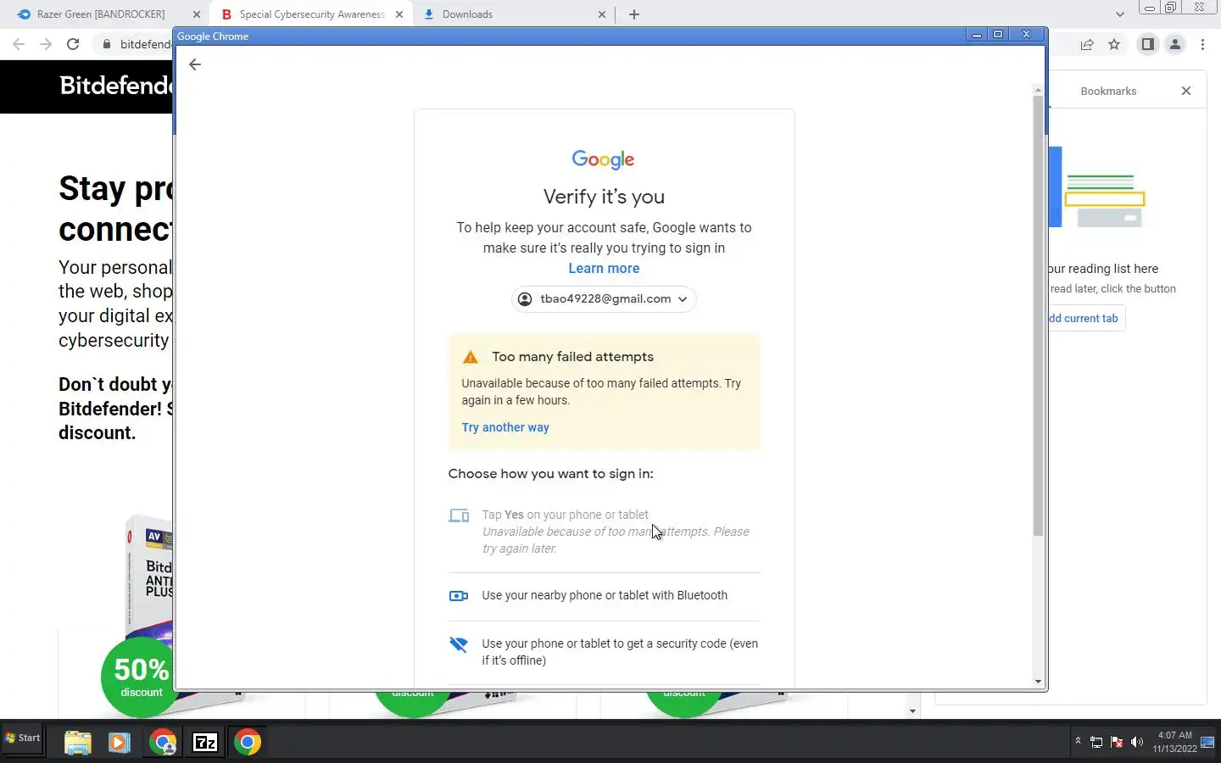Click the main browser back arrow
The image size is (1221, 763).
pyautogui.click(x=19, y=44)
